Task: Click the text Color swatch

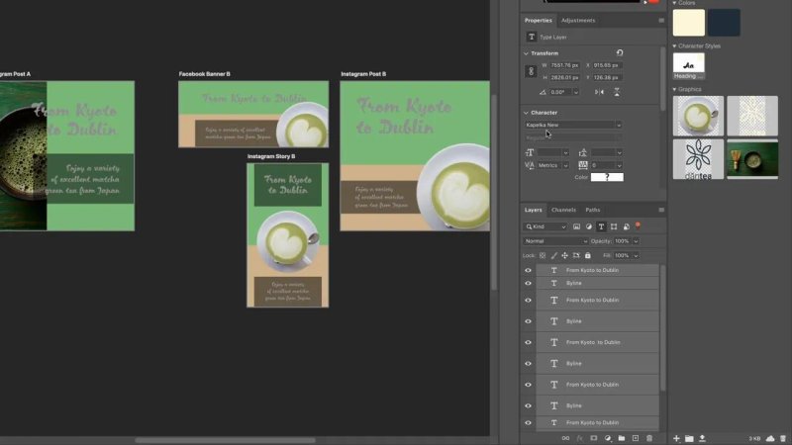Action: pyautogui.click(x=607, y=177)
